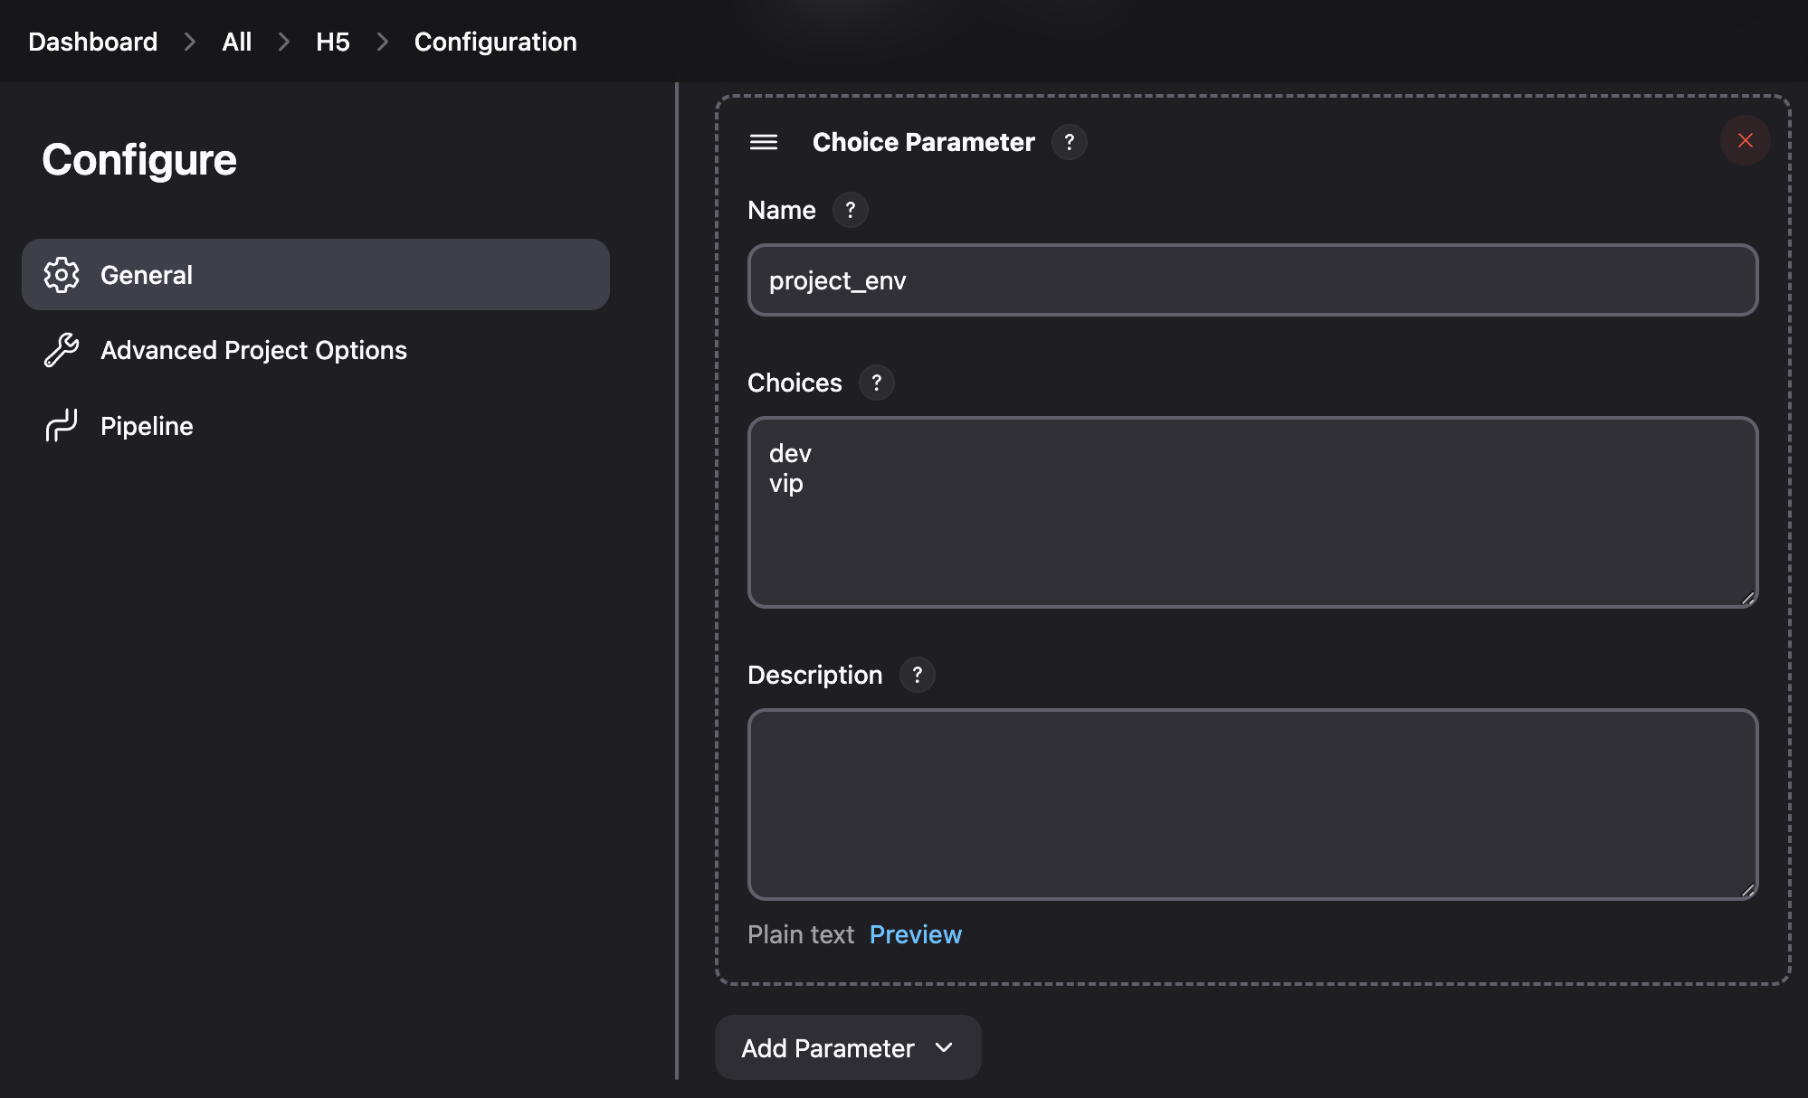This screenshot has width=1808, height=1098.
Task: Click the chevron after All breadcrumb
Action: (x=284, y=42)
